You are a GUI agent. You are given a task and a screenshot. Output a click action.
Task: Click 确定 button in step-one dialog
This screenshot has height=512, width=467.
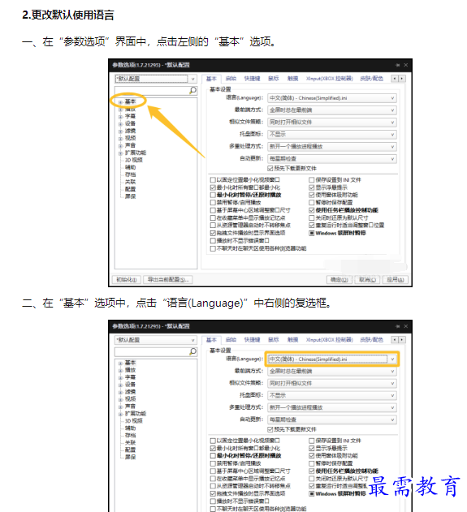339,280
